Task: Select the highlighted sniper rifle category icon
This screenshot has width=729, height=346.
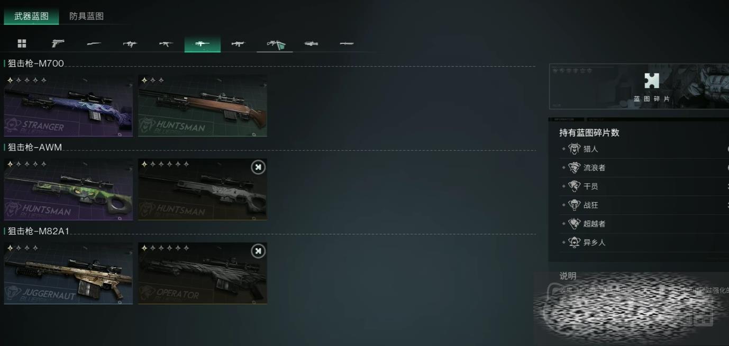Action: click(202, 44)
